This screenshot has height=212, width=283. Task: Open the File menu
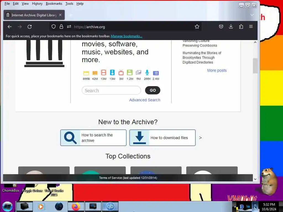coord(7,4)
